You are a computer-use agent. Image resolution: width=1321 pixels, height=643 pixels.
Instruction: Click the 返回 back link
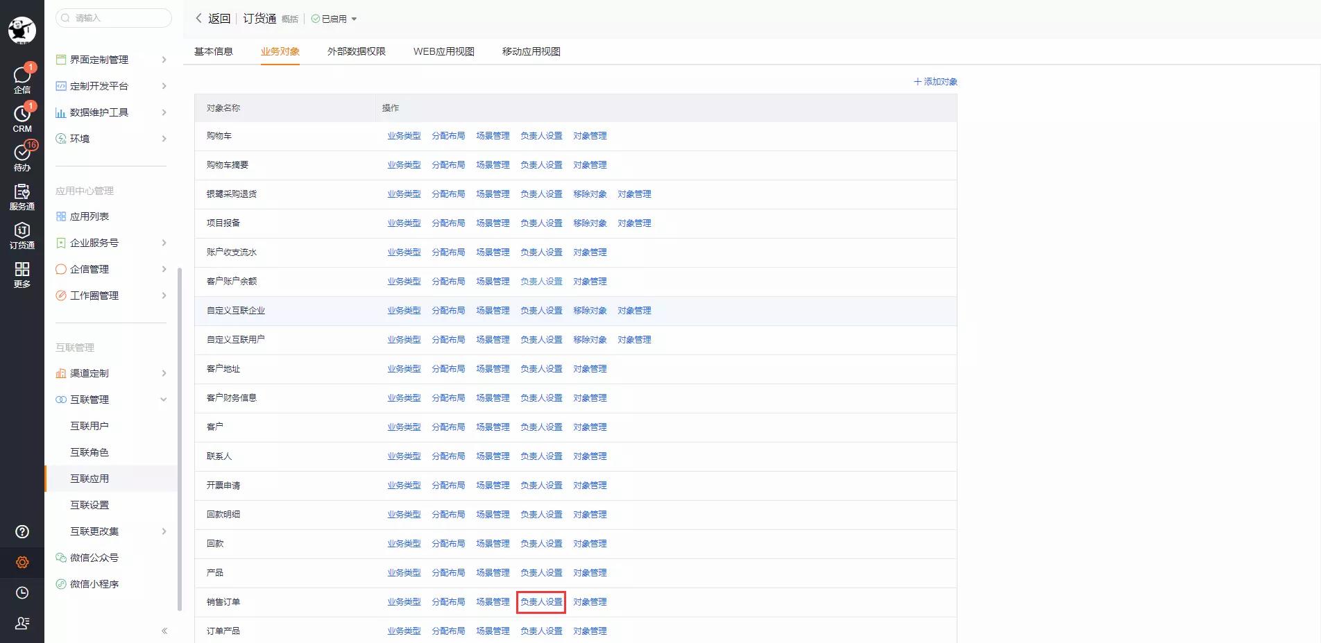coord(219,19)
